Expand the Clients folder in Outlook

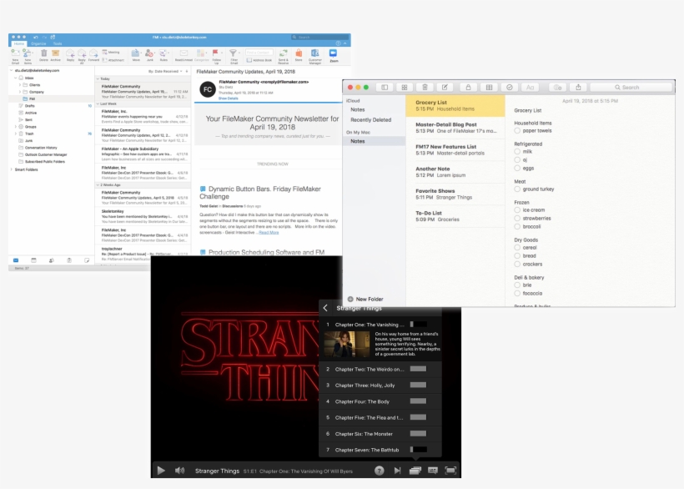click(22, 85)
